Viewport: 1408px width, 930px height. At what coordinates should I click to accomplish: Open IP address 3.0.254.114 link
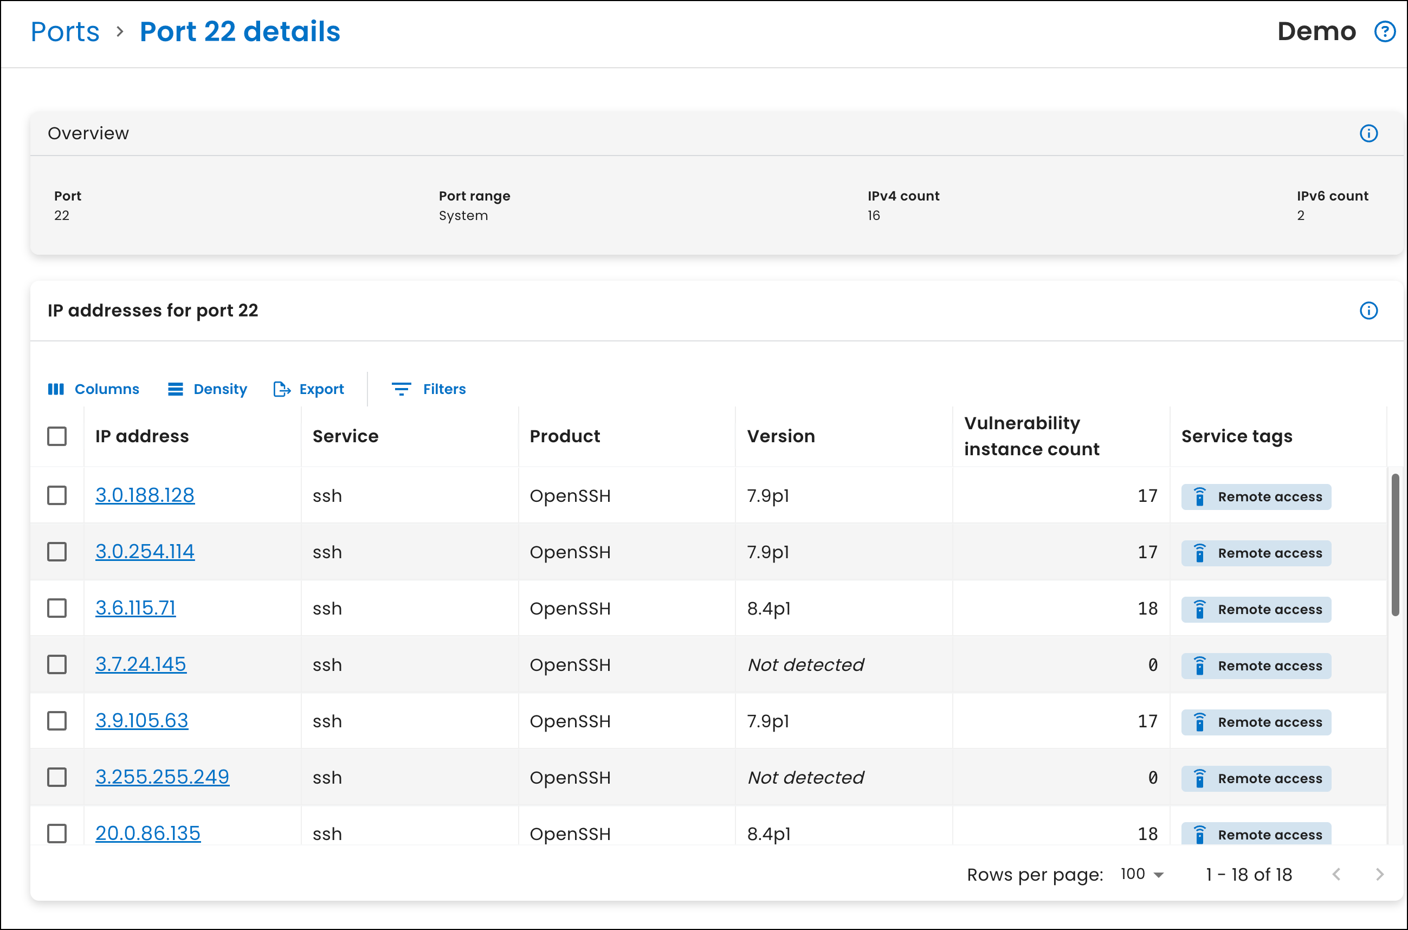click(145, 552)
